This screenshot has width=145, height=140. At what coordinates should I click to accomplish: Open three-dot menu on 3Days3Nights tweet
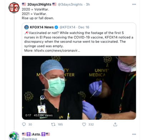click(x=134, y=4)
